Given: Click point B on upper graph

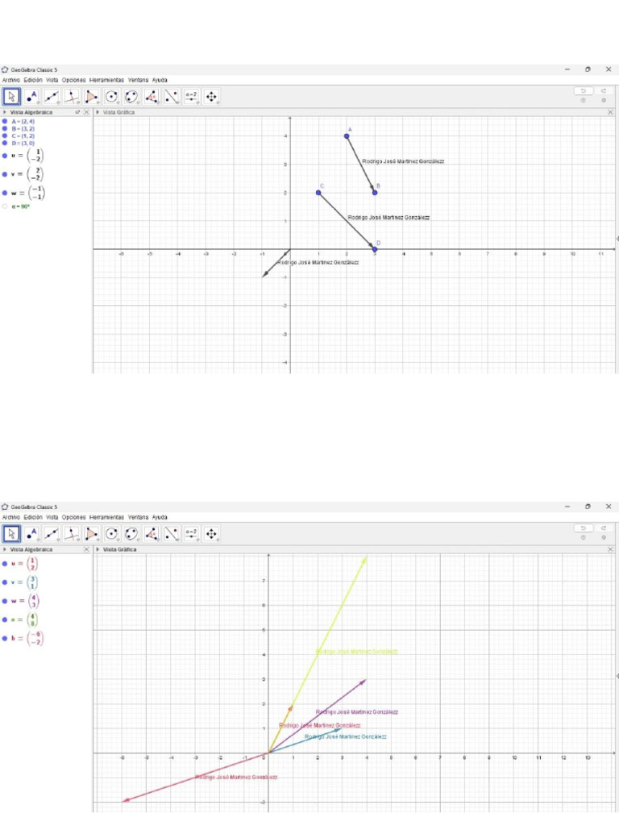Looking at the screenshot, I should (375, 192).
